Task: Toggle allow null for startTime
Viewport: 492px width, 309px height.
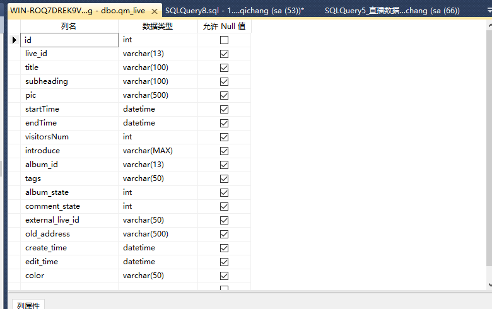Action: [x=224, y=110]
